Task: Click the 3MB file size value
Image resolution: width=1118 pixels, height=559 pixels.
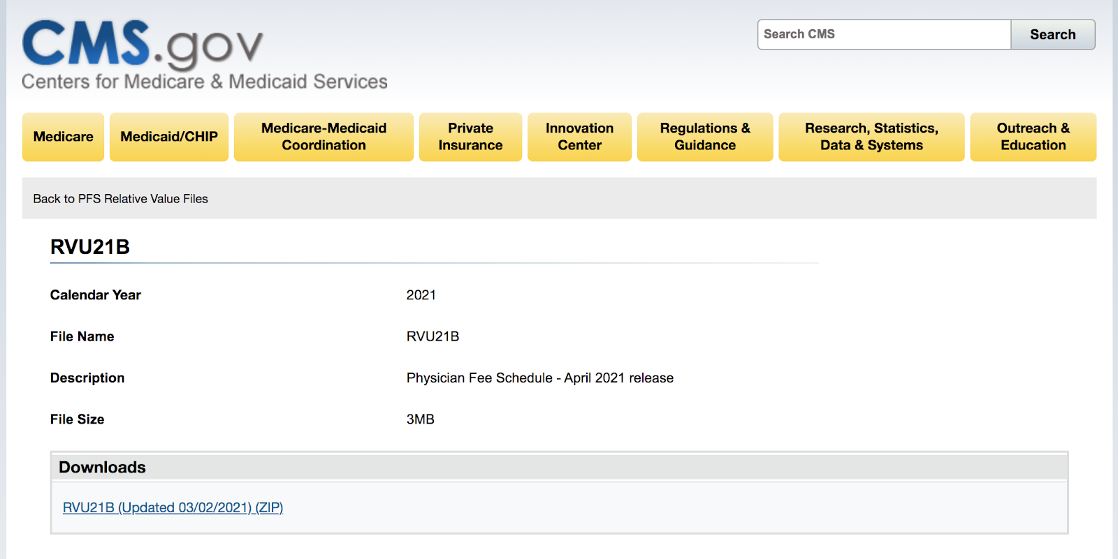Action: click(420, 419)
